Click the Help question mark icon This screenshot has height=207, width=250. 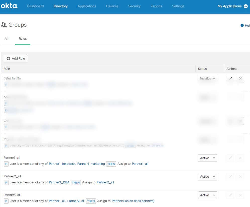point(242,25)
